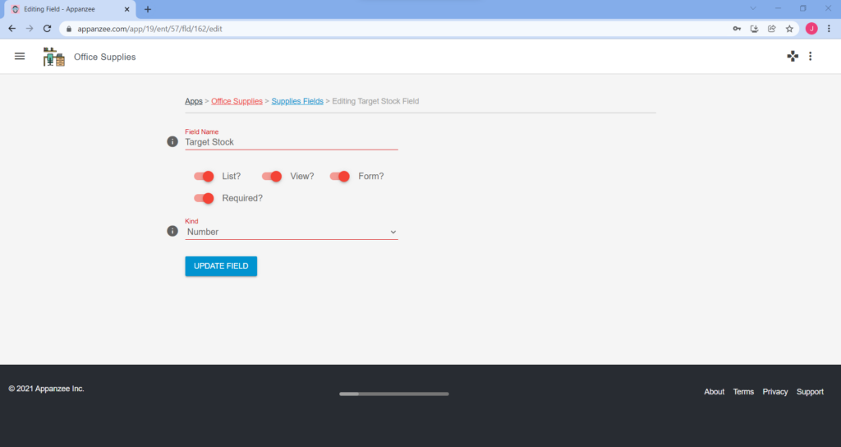View site information via lock icon
The image size is (841, 447).
[x=69, y=29]
